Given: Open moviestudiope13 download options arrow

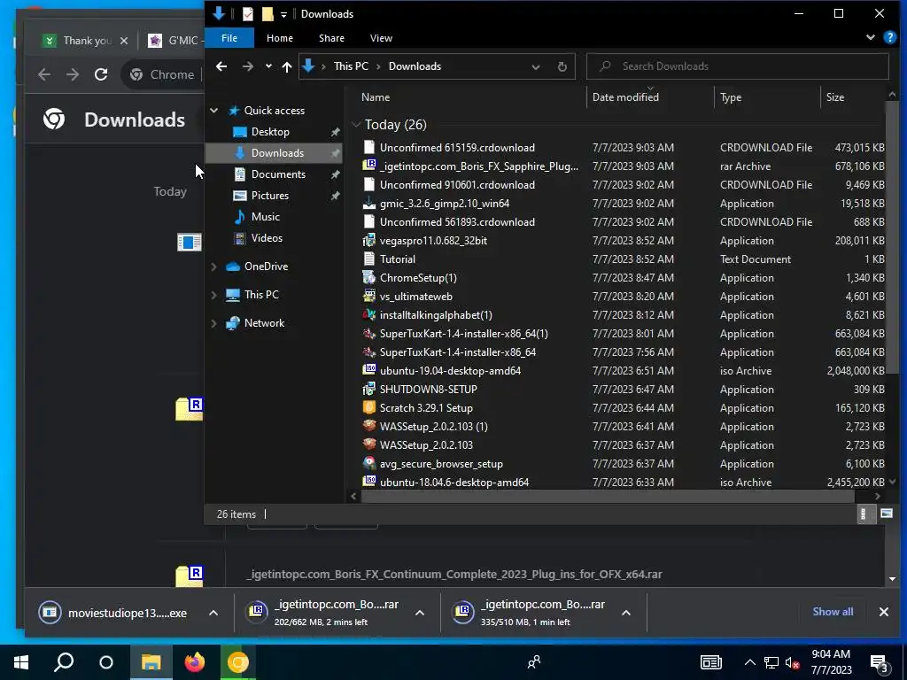Looking at the screenshot, I should [x=213, y=613].
